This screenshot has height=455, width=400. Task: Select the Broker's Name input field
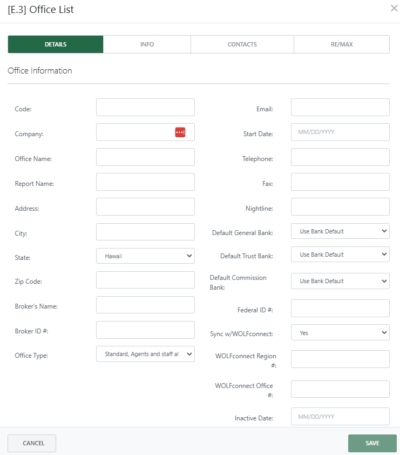tap(145, 304)
